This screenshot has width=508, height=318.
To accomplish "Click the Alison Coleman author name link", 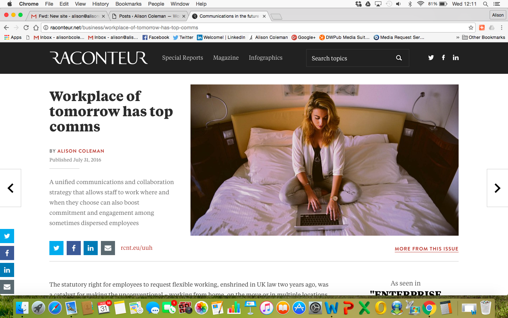I will tap(80, 151).
